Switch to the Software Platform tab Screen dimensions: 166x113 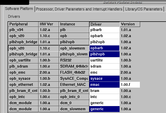[x=19, y=9]
